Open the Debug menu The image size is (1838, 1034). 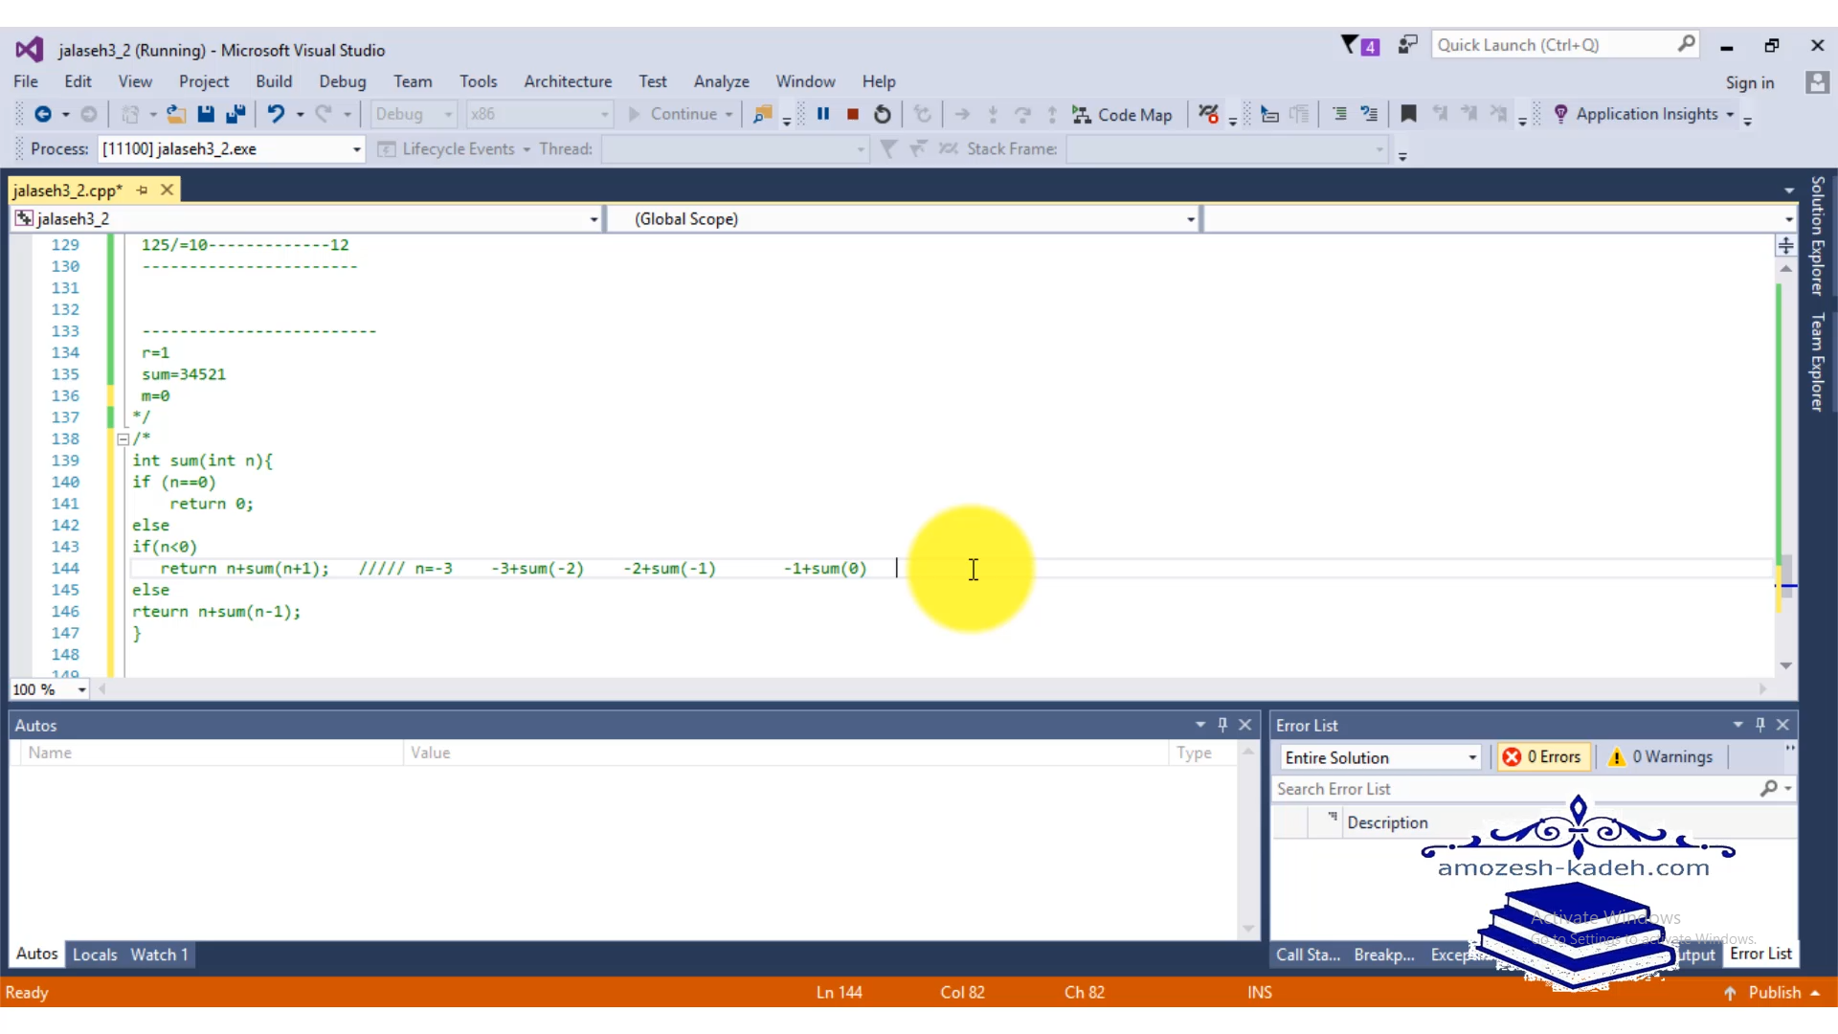tap(343, 81)
